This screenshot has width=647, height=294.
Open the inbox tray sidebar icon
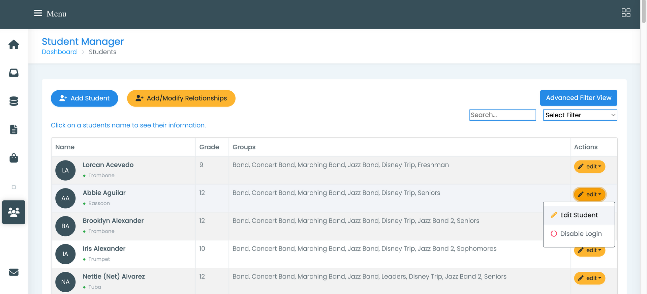coord(14,73)
